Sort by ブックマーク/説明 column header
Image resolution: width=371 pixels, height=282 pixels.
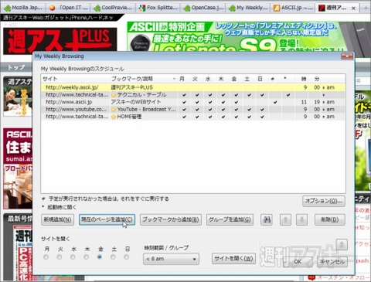coord(144,79)
